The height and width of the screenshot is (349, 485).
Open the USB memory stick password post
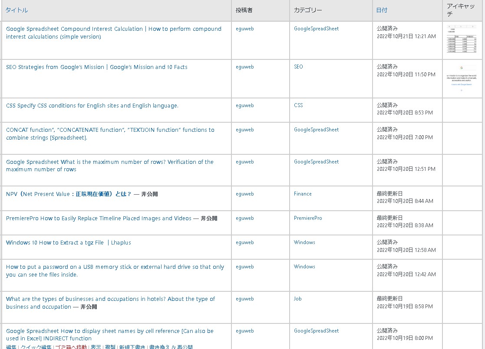115,271
